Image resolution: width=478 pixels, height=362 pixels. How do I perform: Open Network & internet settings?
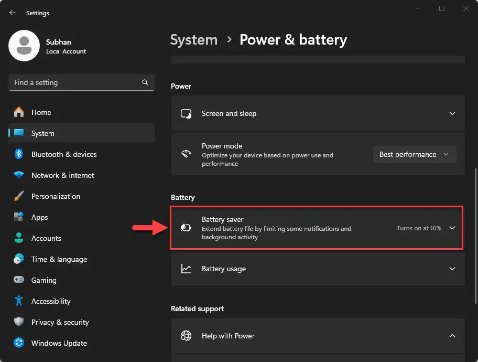82,175
